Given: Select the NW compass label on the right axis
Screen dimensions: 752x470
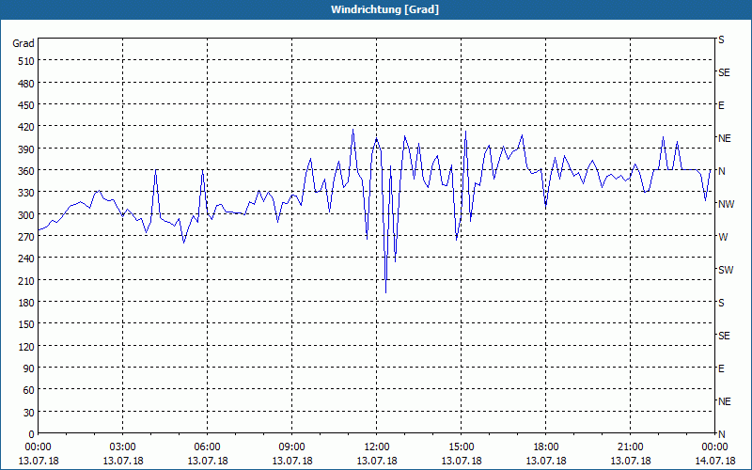Looking at the screenshot, I should (726, 204).
